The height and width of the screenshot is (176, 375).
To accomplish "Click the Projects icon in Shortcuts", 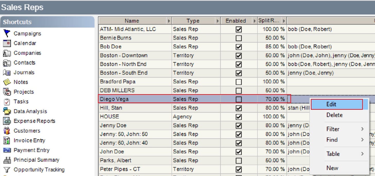I will click(x=7, y=92).
